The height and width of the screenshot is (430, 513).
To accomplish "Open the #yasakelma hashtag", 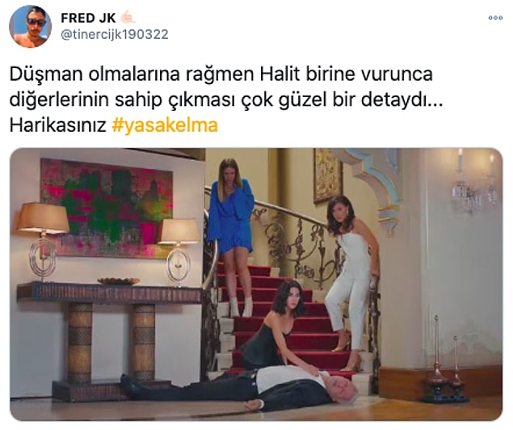I will [x=165, y=125].
